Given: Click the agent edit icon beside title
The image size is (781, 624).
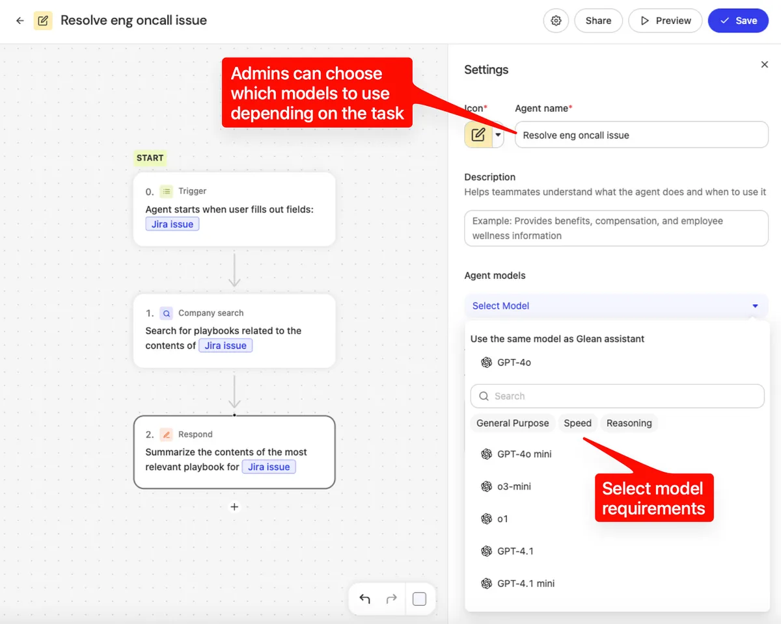Looking at the screenshot, I should point(43,21).
